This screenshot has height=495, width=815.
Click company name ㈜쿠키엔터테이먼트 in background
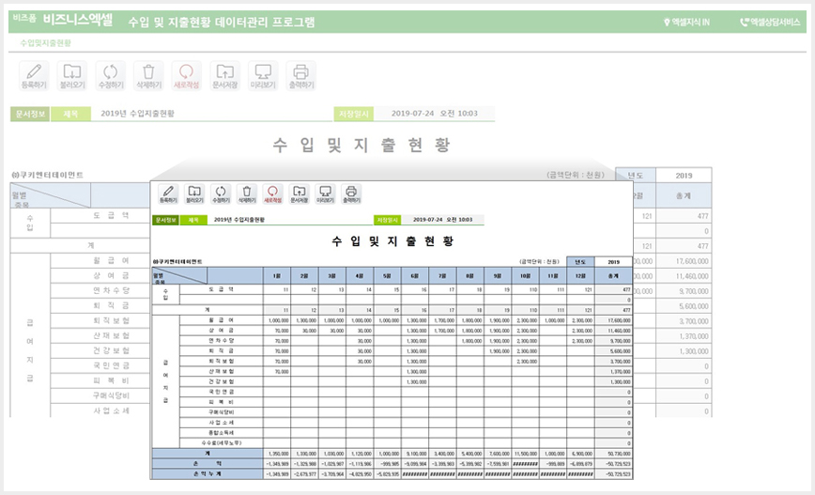[47, 176]
